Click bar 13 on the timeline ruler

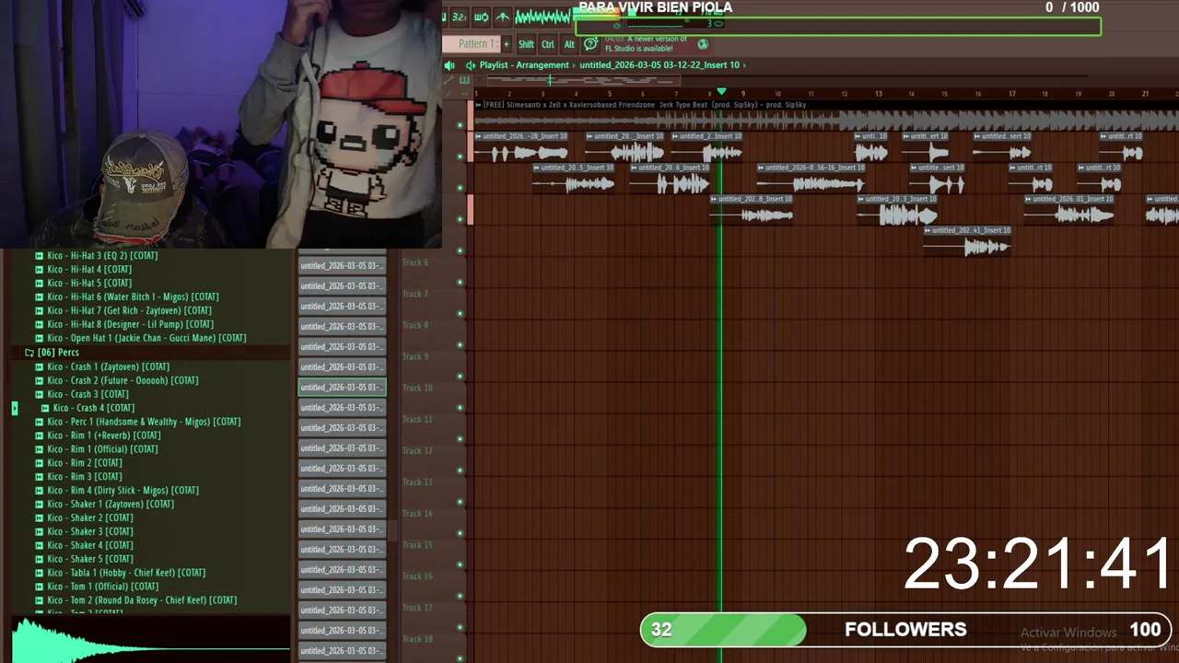point(878,93)
